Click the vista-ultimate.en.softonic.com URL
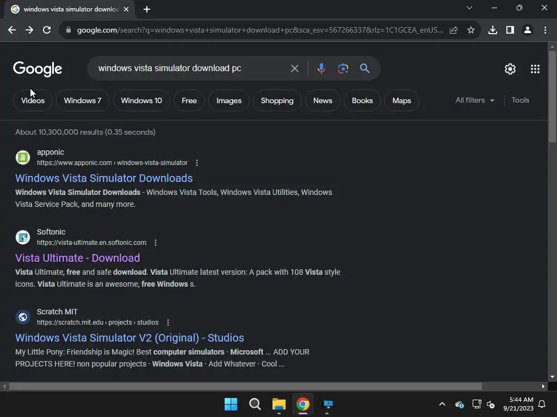This screenshot has height=417, width=557. [x=91, y=243]
